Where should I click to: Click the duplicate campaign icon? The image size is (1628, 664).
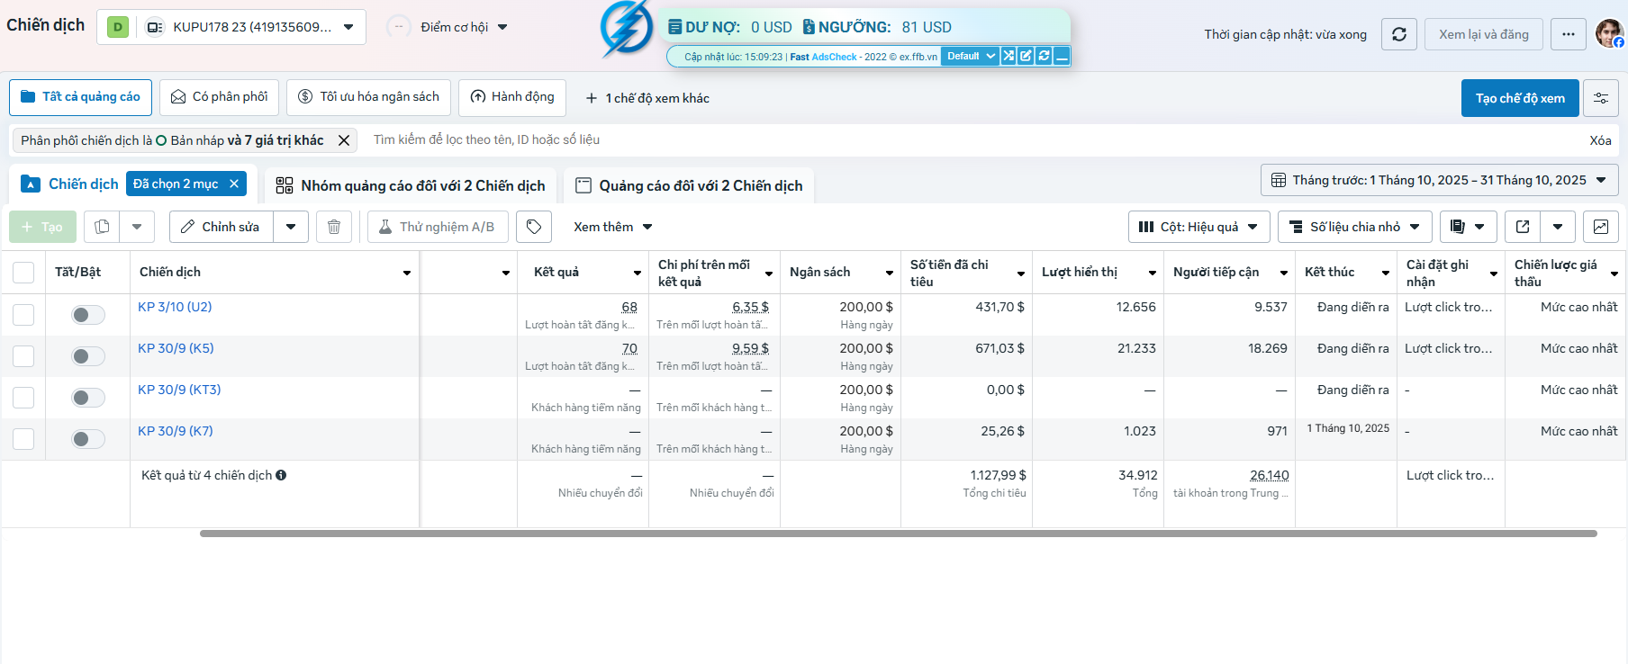click(102, 227)
